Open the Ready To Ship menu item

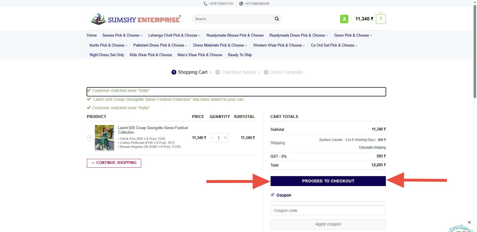(240, 55)
